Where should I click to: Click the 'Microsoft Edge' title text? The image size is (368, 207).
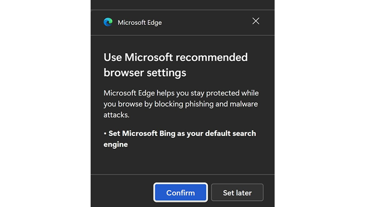139,22
